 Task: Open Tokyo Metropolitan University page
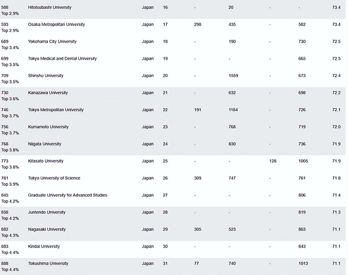[x=56, y=110]
